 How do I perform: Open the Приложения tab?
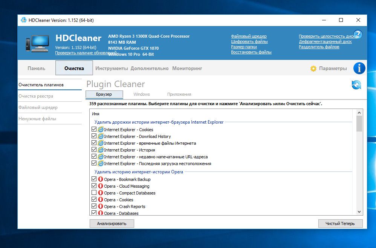[179, 94]
